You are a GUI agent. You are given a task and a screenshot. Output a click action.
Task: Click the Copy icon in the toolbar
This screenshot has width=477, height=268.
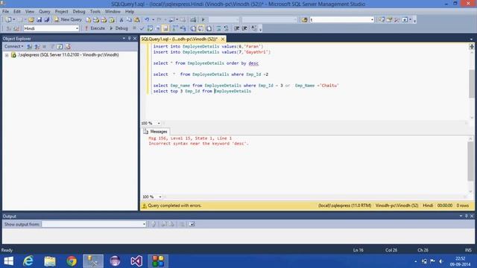[x=129, y=20]
